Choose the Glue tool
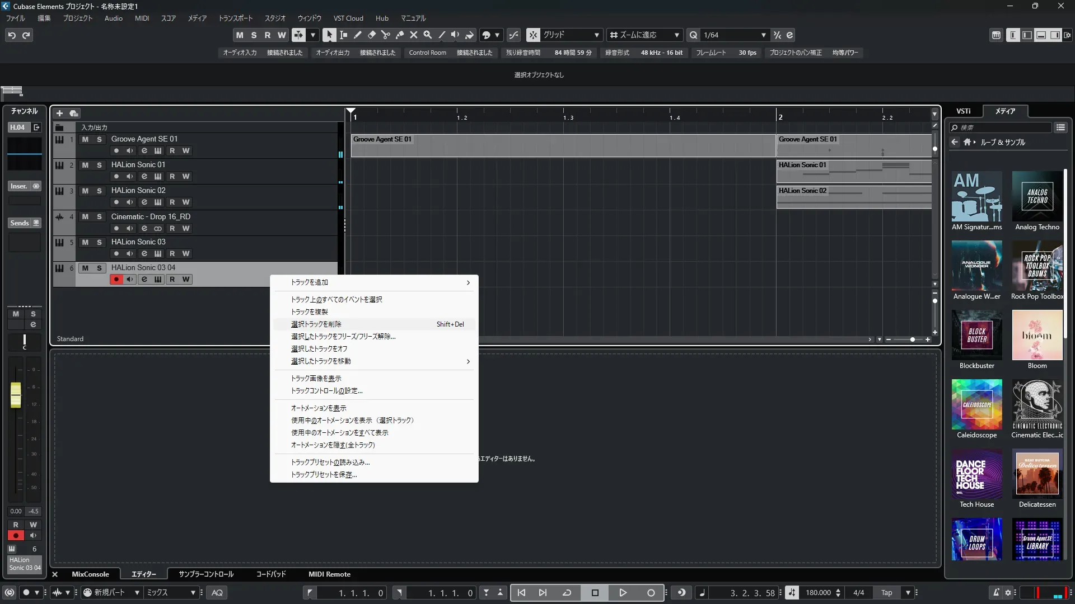 400,35
